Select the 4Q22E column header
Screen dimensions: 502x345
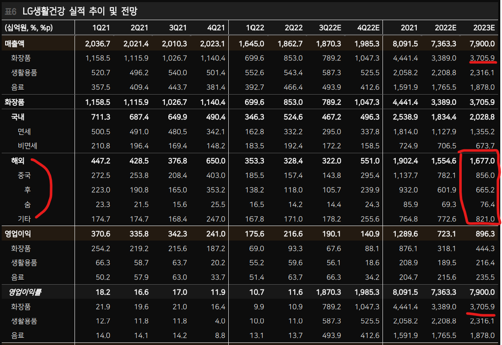pos(368,28)
